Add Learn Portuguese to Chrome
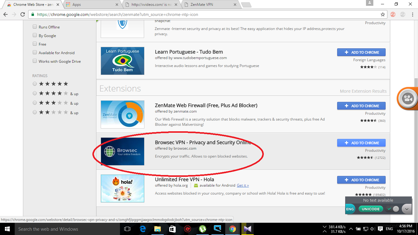 [361, 52]
